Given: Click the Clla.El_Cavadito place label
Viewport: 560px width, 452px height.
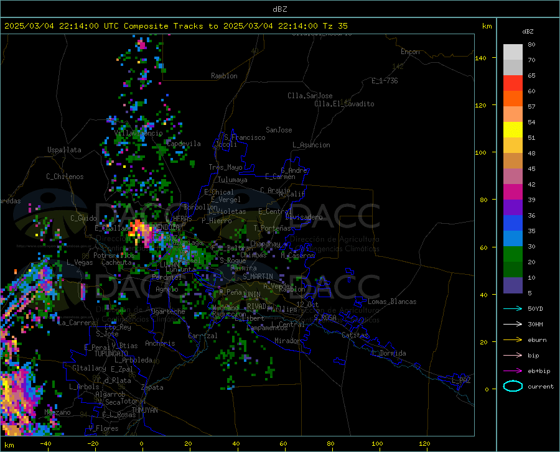Looking at the screenshot, I should [x=344, y=104].
